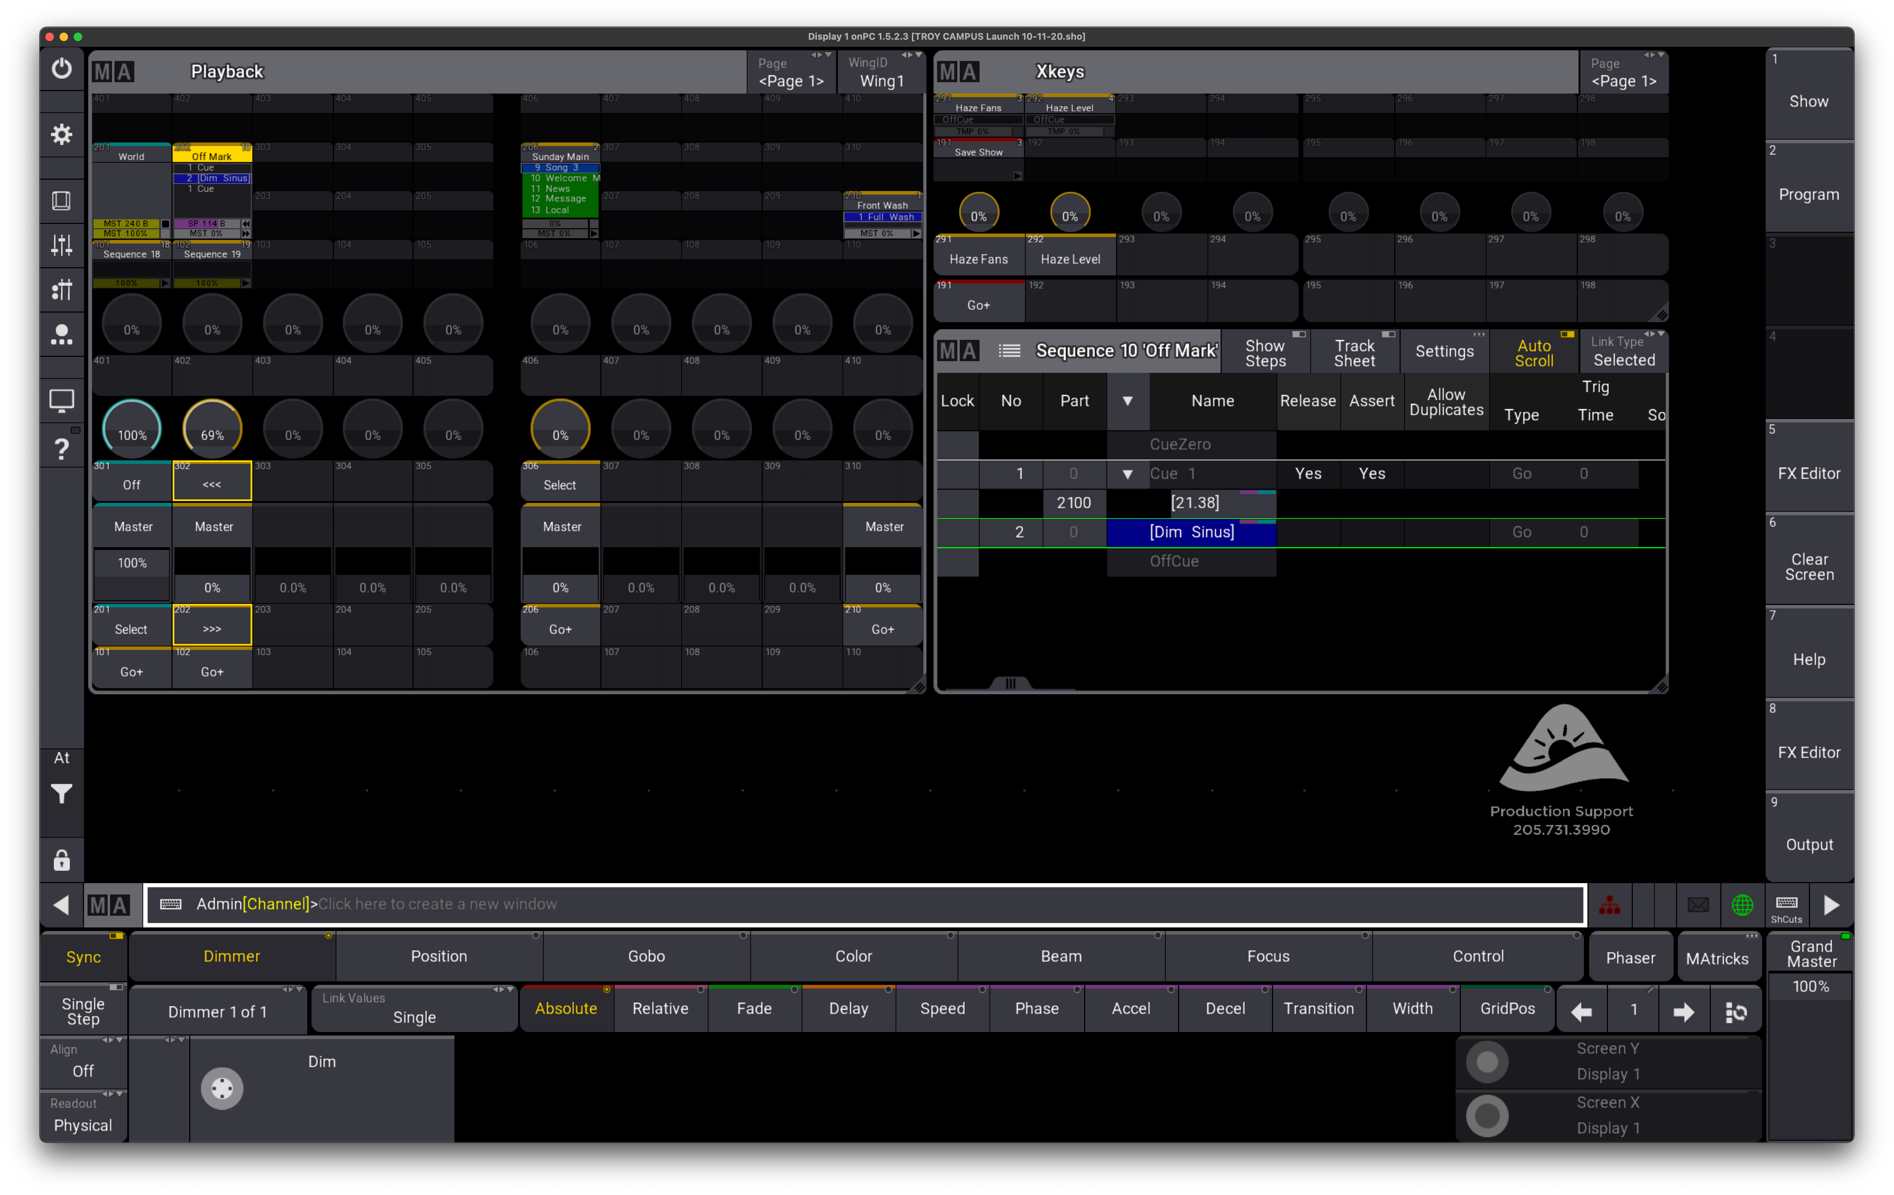Toggle the Relative layer button
This screenshot has height=1195, width=1894.
point(660,1009)
